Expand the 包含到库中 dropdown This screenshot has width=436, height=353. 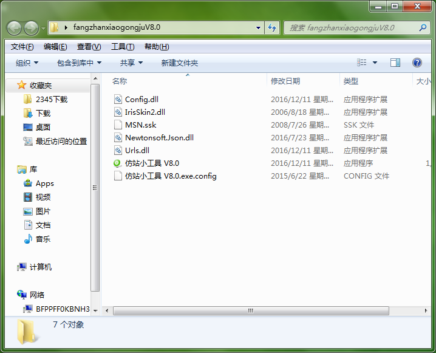79,63
